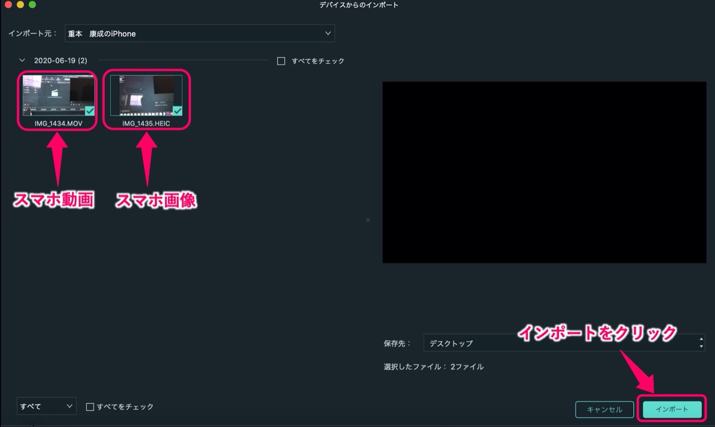Viewport: 715px width, 427px height.
Task: Click the green fullscreen window button
Action: (32, 5)
